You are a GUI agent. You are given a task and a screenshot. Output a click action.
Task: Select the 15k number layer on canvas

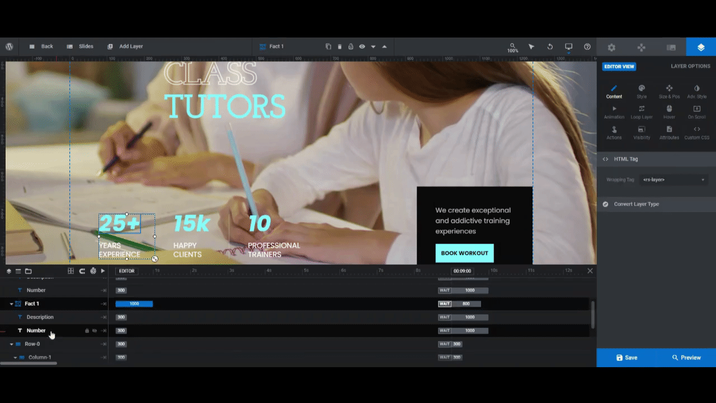pyautogui.click(x=191, y=224)
